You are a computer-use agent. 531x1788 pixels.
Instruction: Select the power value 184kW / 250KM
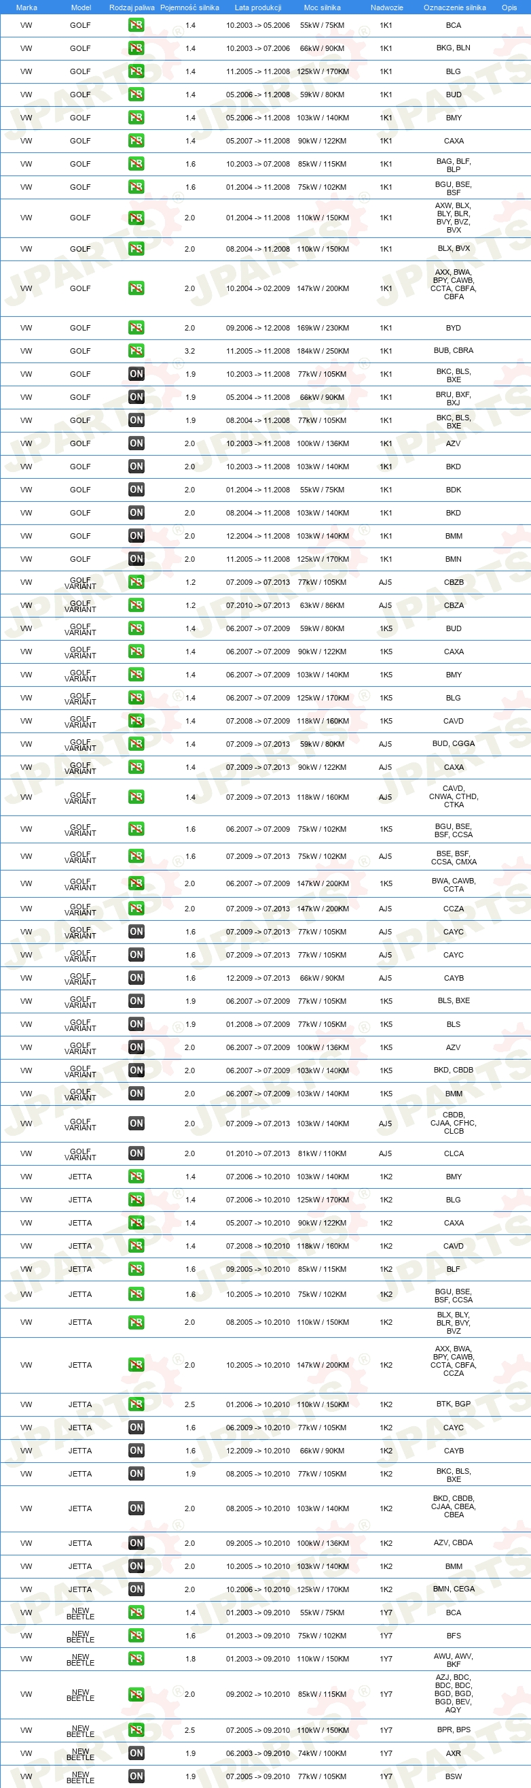coord(323,350)
